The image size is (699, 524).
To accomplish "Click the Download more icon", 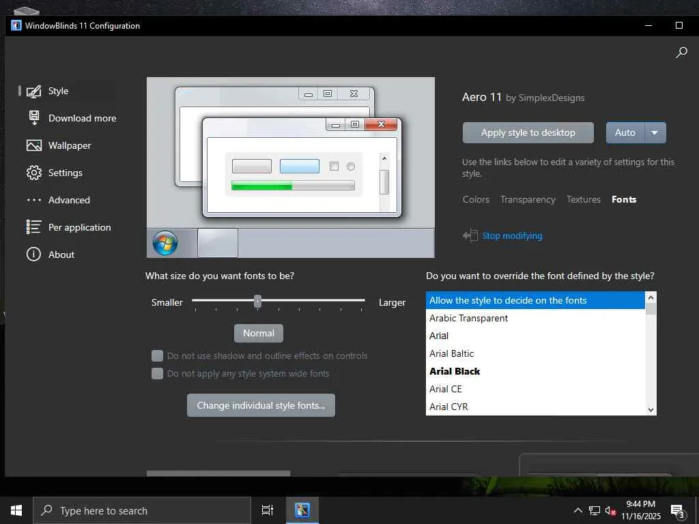I will pos(34,118).
